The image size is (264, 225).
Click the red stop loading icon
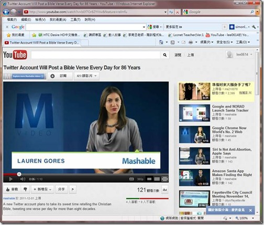178,12
